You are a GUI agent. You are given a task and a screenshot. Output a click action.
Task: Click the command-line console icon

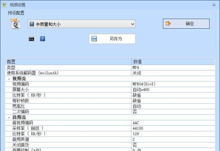pos(31,39)
